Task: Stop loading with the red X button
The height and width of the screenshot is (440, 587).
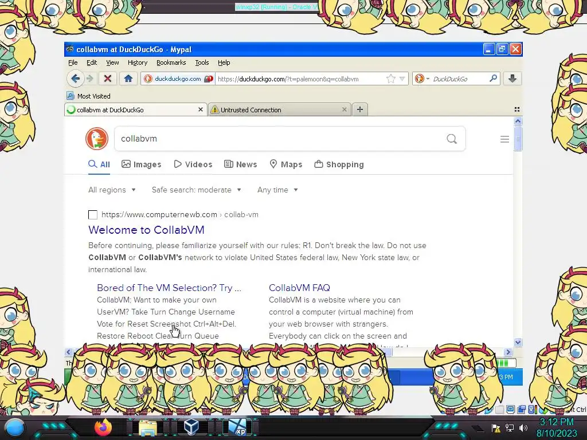Action: pos(108,78)
